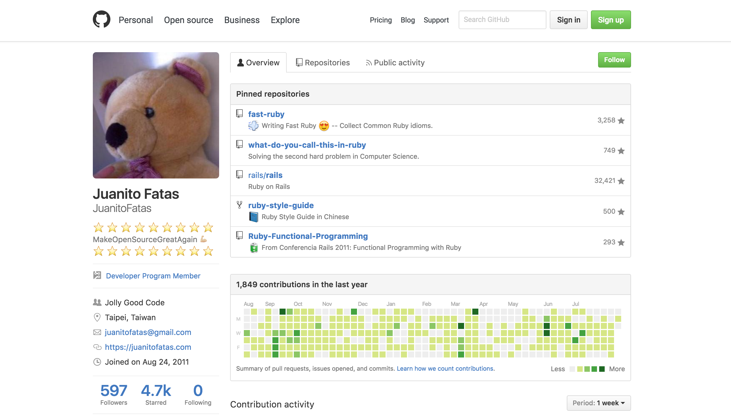Click the JuanitoFatas username text
Screen dimensions: 731x419
(122, 208)
